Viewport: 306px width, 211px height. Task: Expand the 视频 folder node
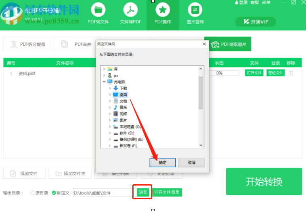(x=110, y=114)
